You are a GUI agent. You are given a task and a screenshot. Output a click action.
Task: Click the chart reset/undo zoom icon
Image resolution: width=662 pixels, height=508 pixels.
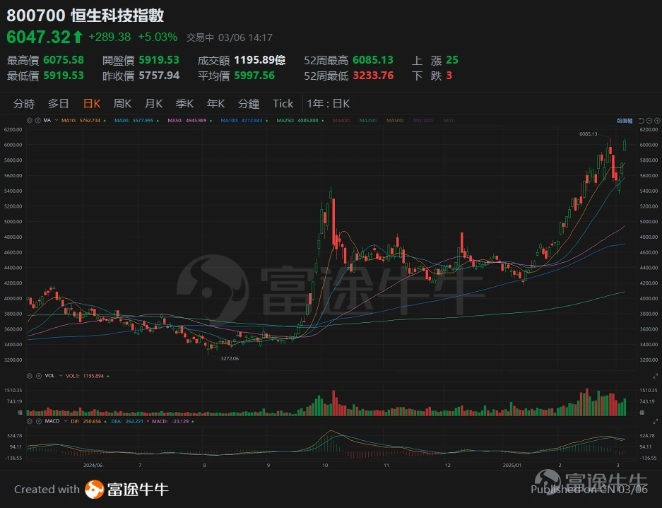coord(642,121)
